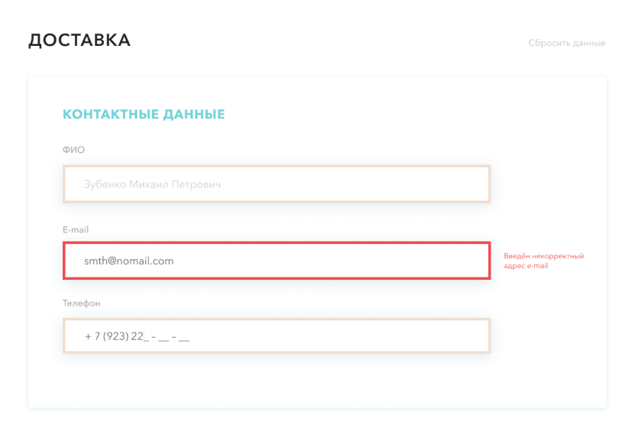Click the word Петрович in name placeholder

point(196,184)
